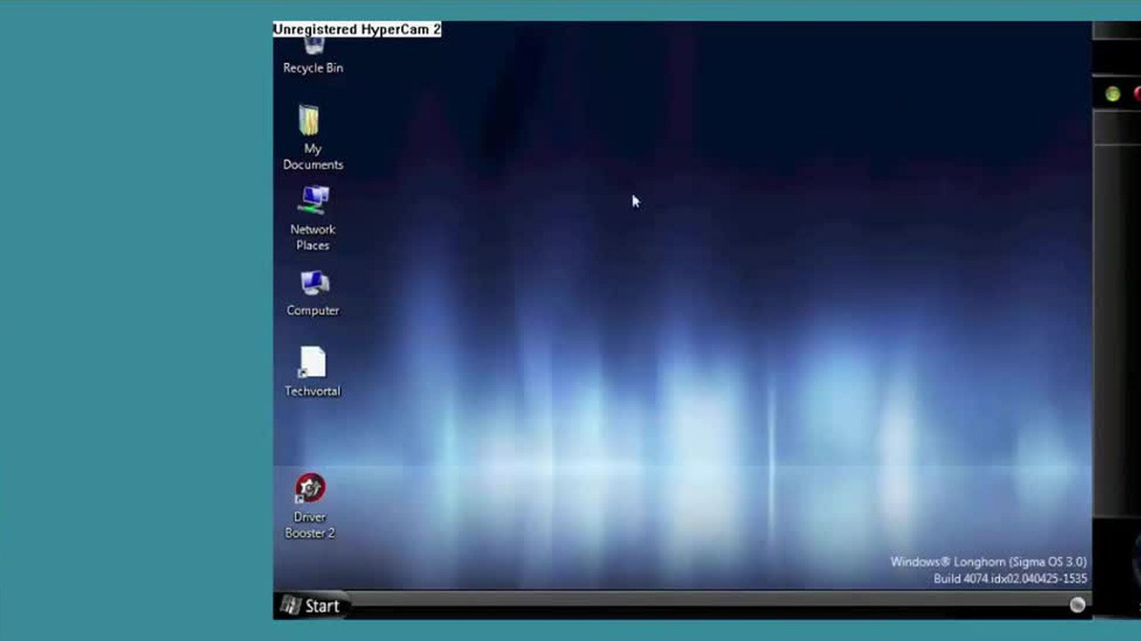Viewport: 1141px width, 641px height.
Task: Open the Start menu
Action: pos(310,605)
